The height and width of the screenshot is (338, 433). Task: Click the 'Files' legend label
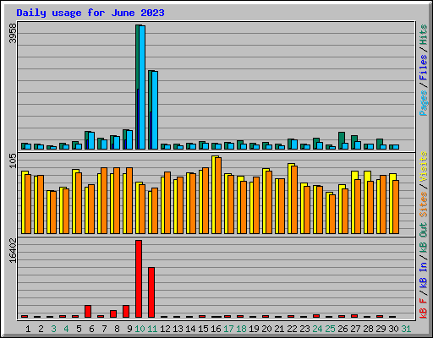coord(423,68)
